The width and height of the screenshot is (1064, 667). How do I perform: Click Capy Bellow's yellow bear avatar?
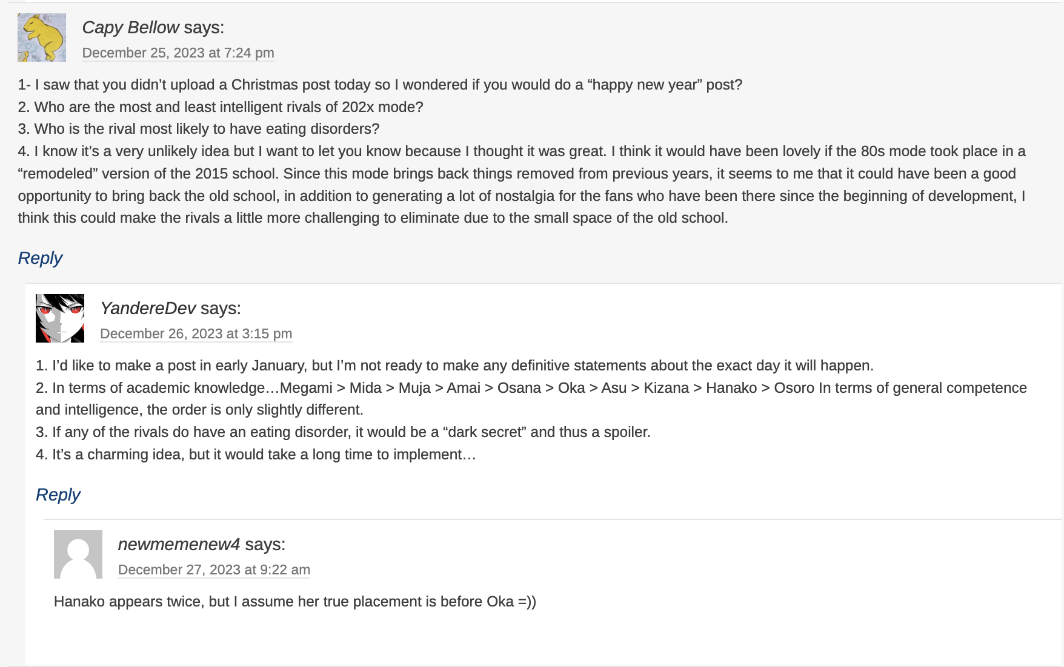pos(42,38)
